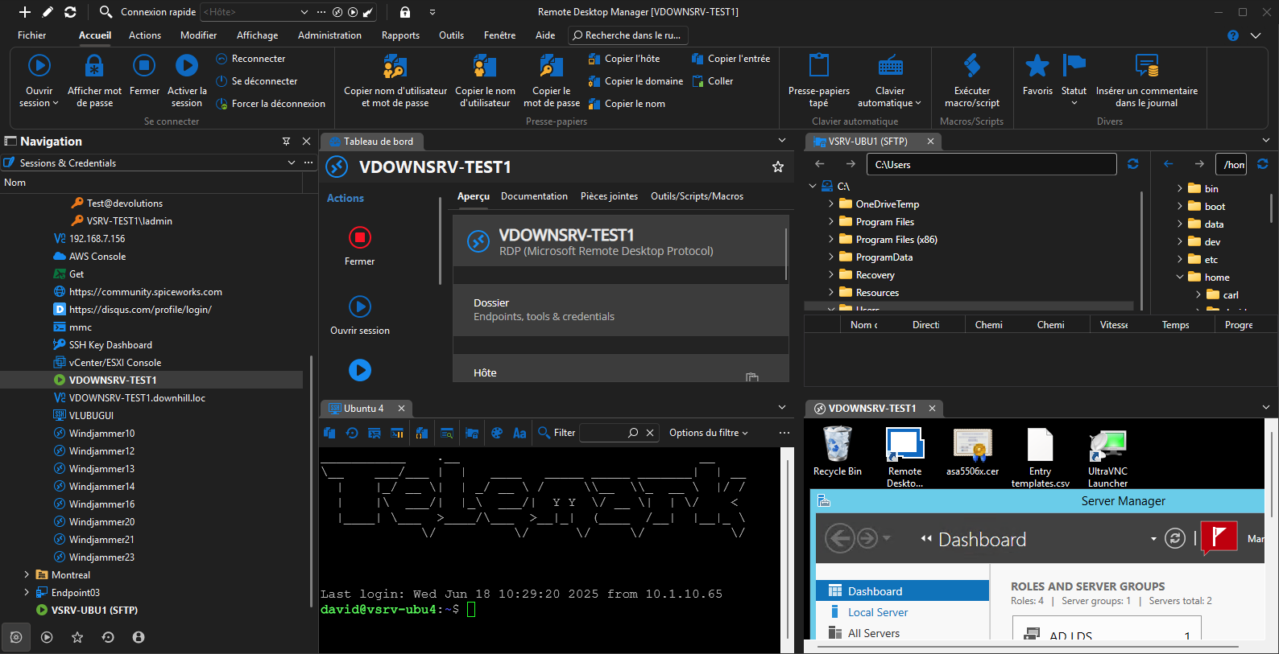Viewport: 1279px width, 654px height.
Task: Click Ouvrir session icon in Actions panel
Action: point(360,306)
